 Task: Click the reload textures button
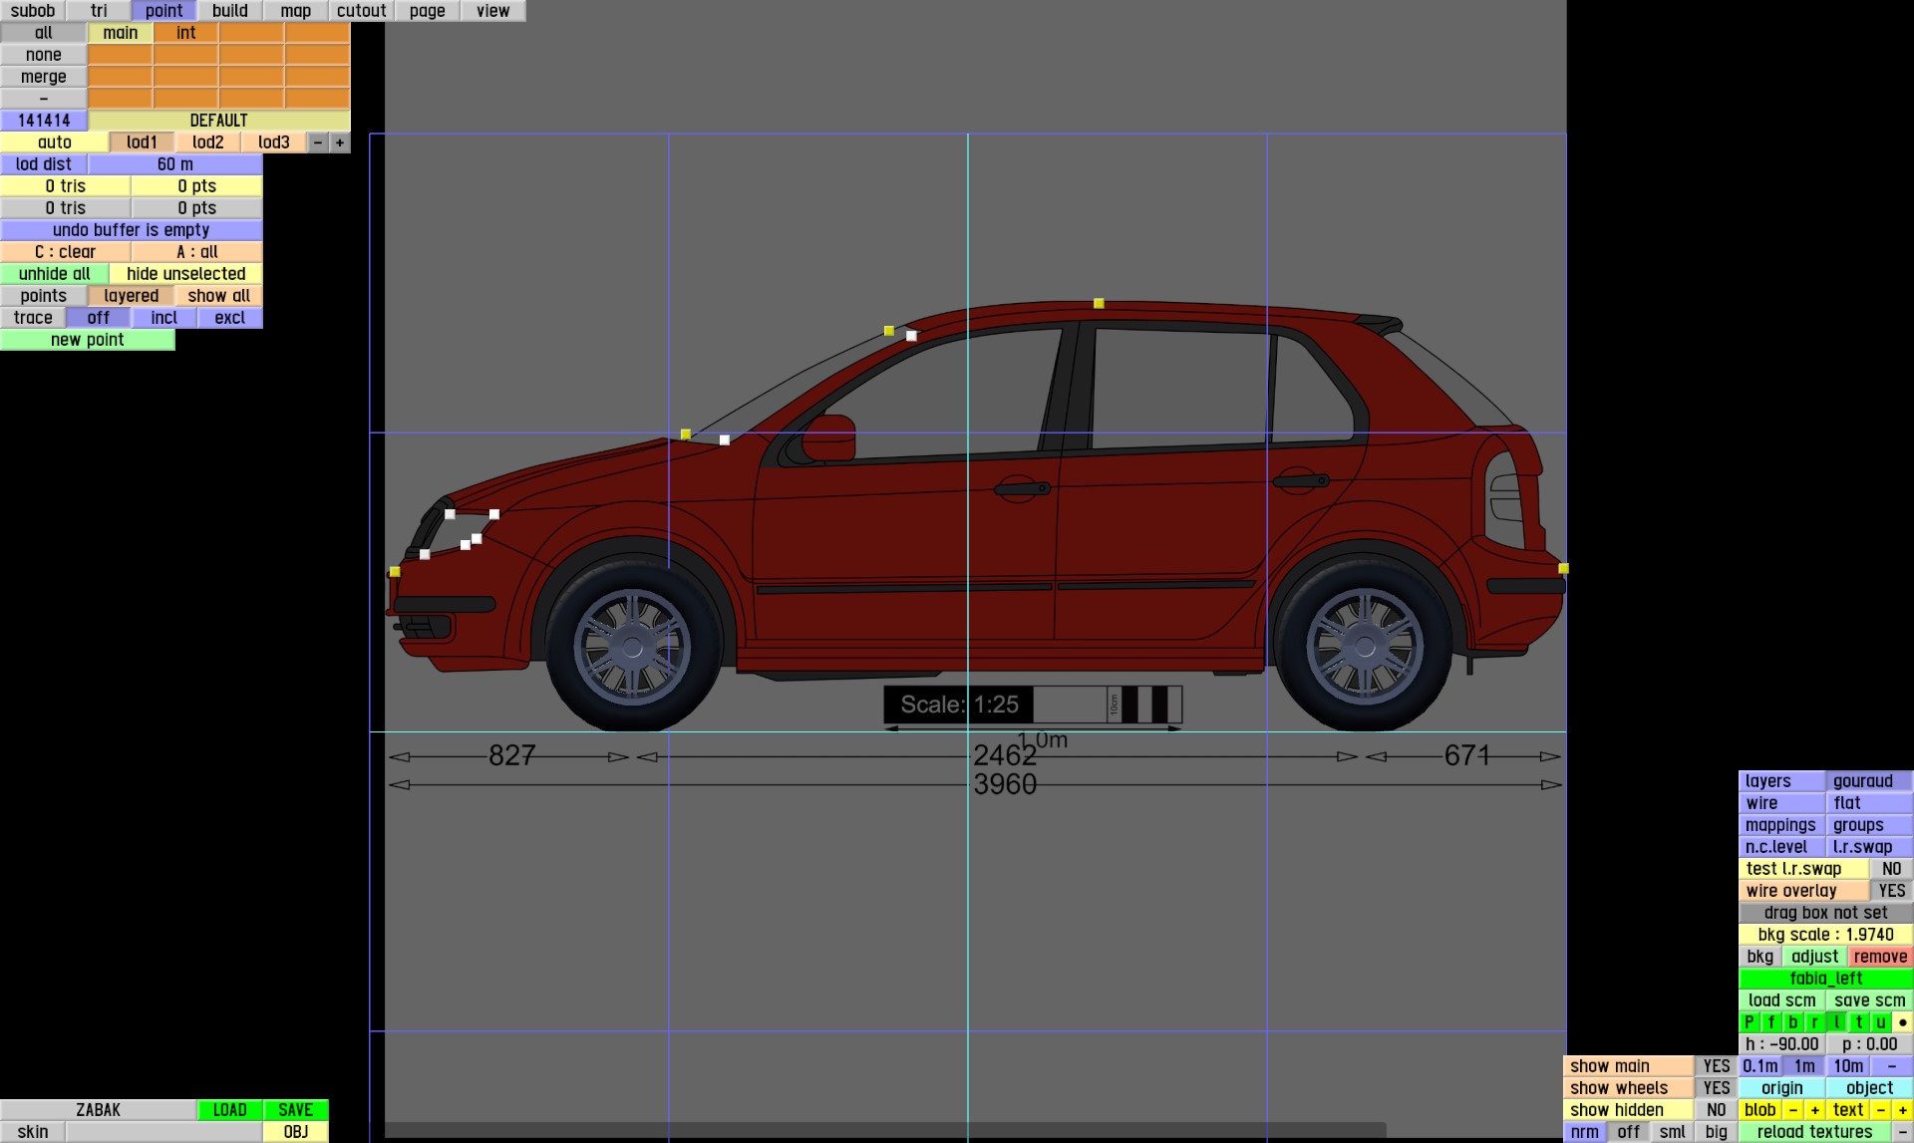[1814, 1132]
